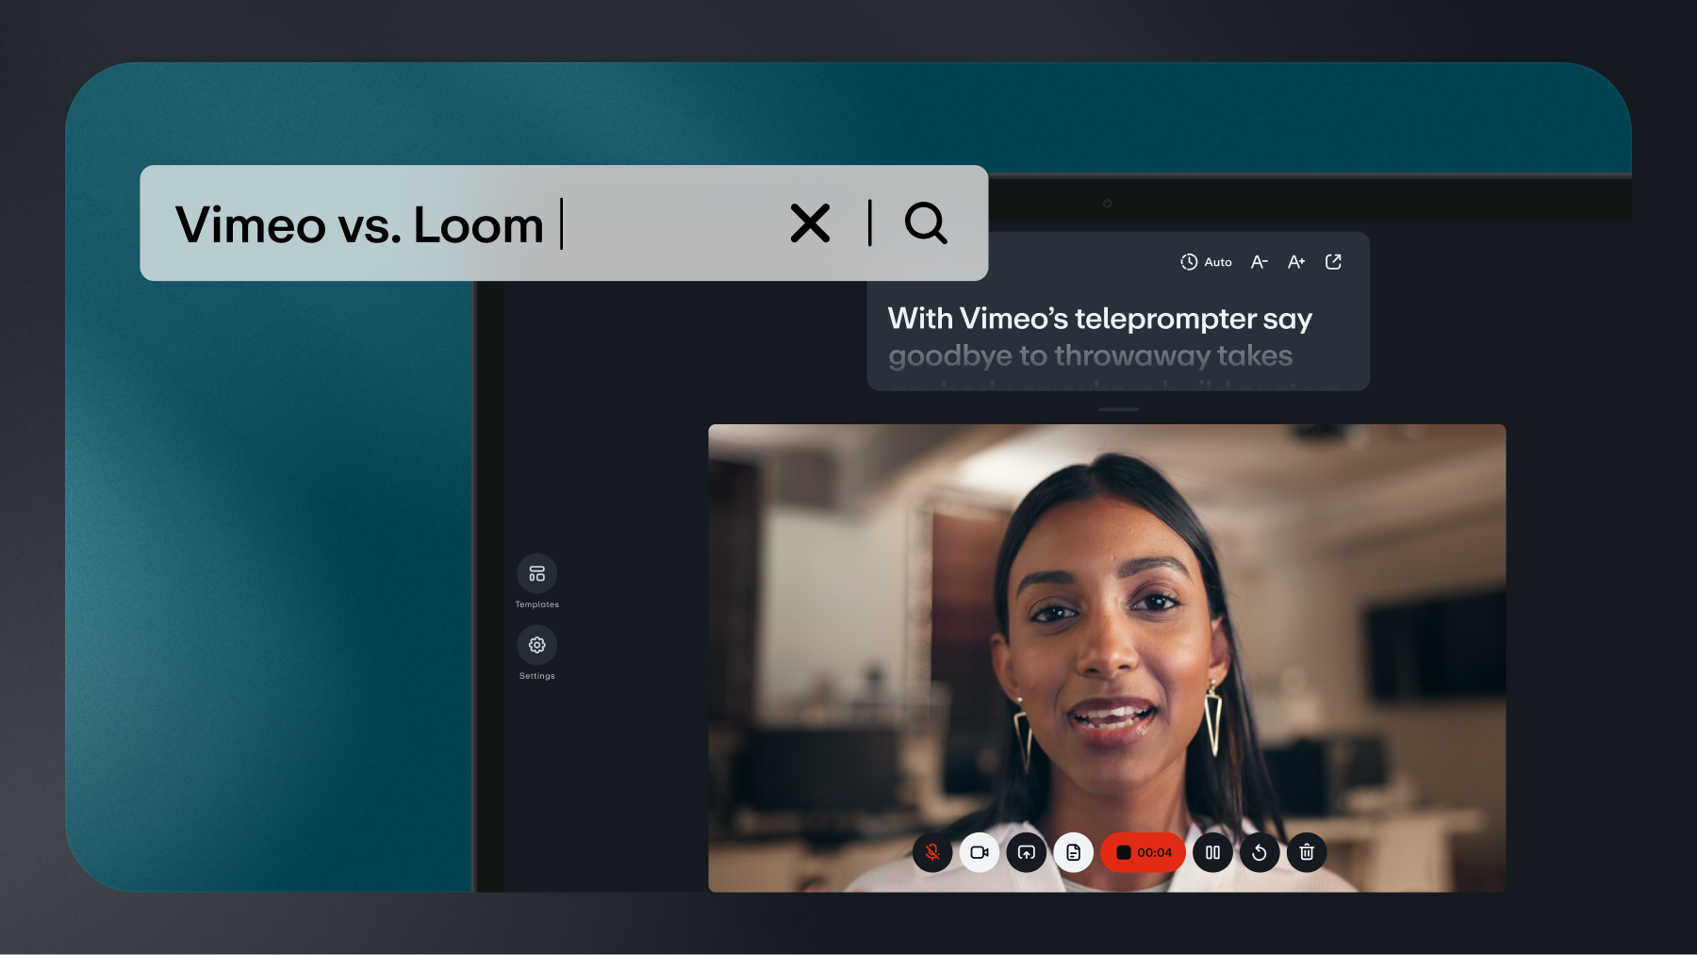The width and height of the screenshot is (1697, 955).
Task: Grab the handle below the teleprompter panel
Action: 1119,409
